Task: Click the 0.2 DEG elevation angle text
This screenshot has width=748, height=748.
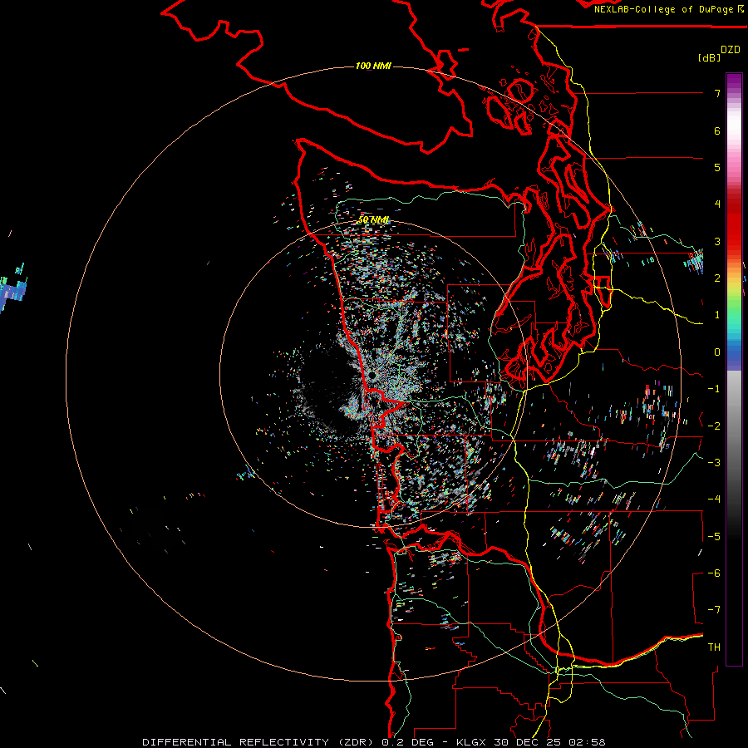Action: [407, 742]
